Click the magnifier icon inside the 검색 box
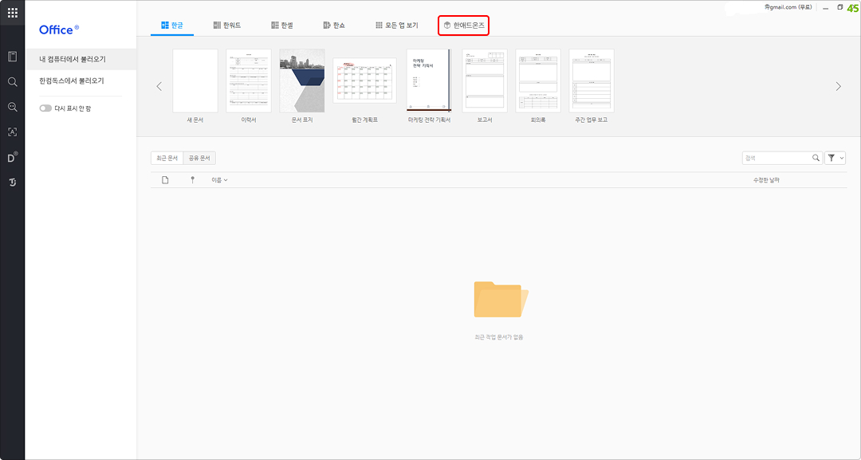 [816, 158]
